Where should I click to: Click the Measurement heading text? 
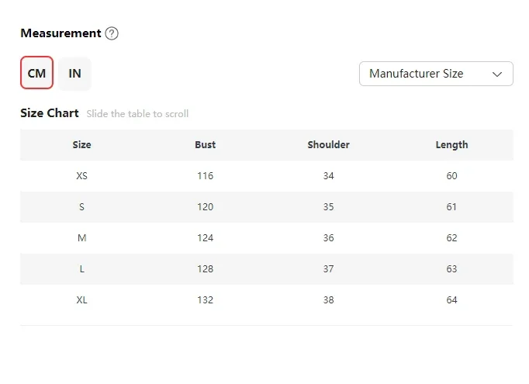[x=61, y=33]
